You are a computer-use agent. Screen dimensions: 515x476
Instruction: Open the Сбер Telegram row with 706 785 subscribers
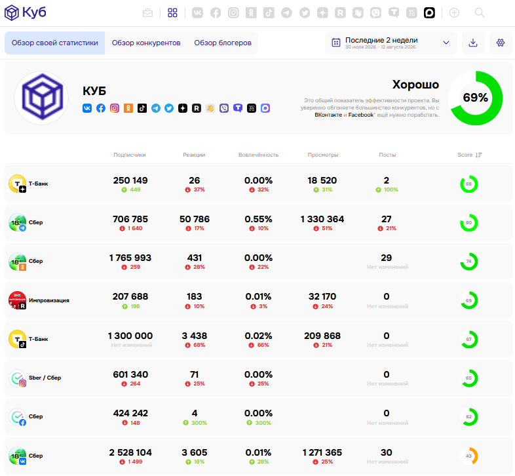(x=258, y=222)
